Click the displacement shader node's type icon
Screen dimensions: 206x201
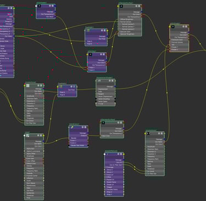(99, 81)
